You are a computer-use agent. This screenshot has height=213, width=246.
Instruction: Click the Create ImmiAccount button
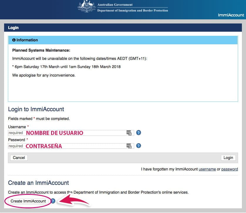(28, 201)
